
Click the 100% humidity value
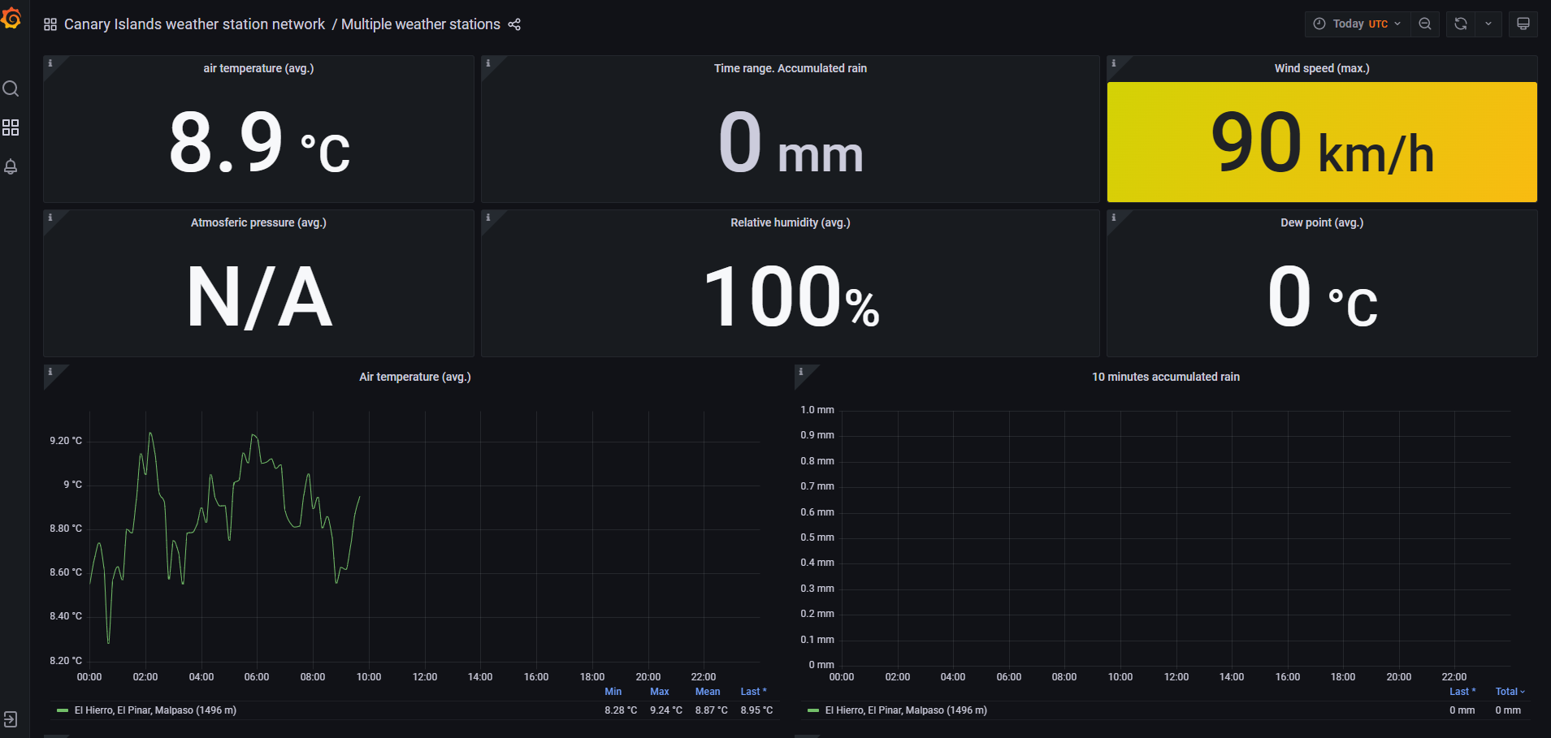click(791, 298)
